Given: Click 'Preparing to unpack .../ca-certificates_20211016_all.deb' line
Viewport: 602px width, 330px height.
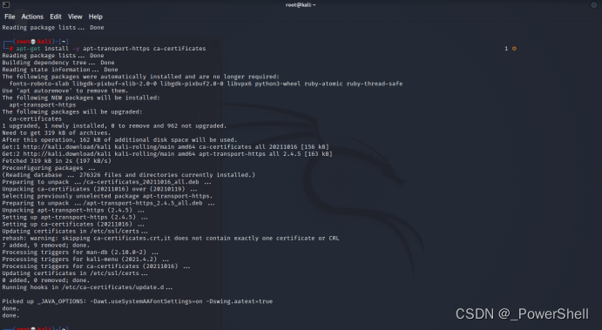Looking at the screenshot, I should (x=107, y=182).
